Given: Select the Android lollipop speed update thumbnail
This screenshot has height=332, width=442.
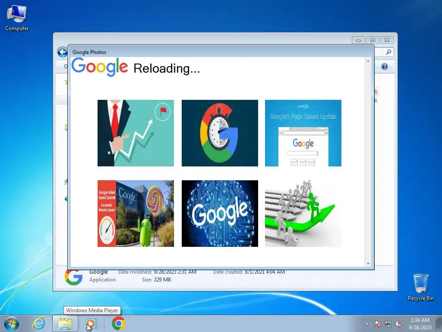Looking at the screenshot, I should click(x=136, y=214).
